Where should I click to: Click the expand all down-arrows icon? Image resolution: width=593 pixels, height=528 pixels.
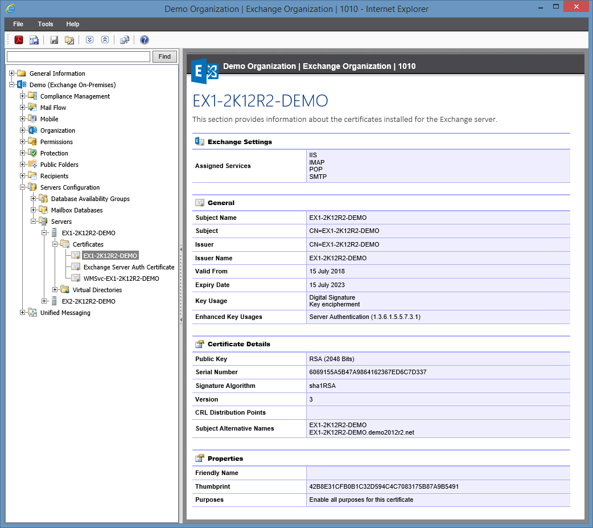pyautogui.click(x=89, y=40)
